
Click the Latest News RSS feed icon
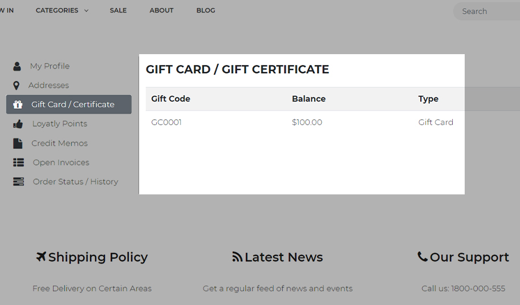237,257
